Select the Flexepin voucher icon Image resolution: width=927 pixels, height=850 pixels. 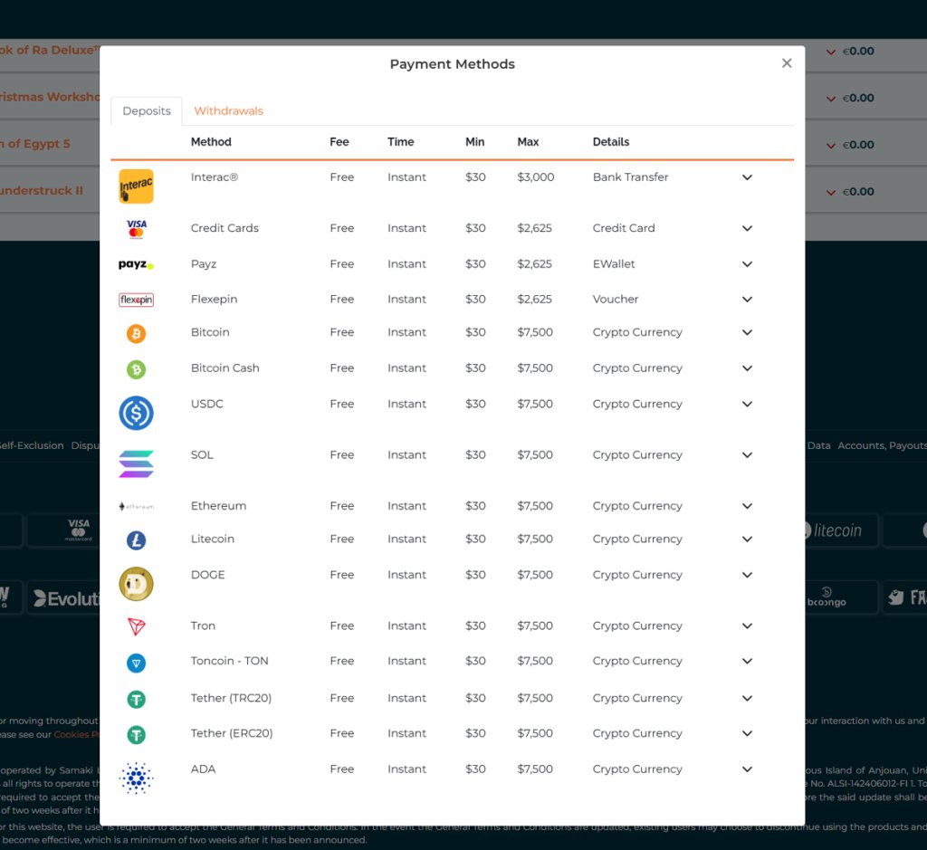[x=136, y=299]
